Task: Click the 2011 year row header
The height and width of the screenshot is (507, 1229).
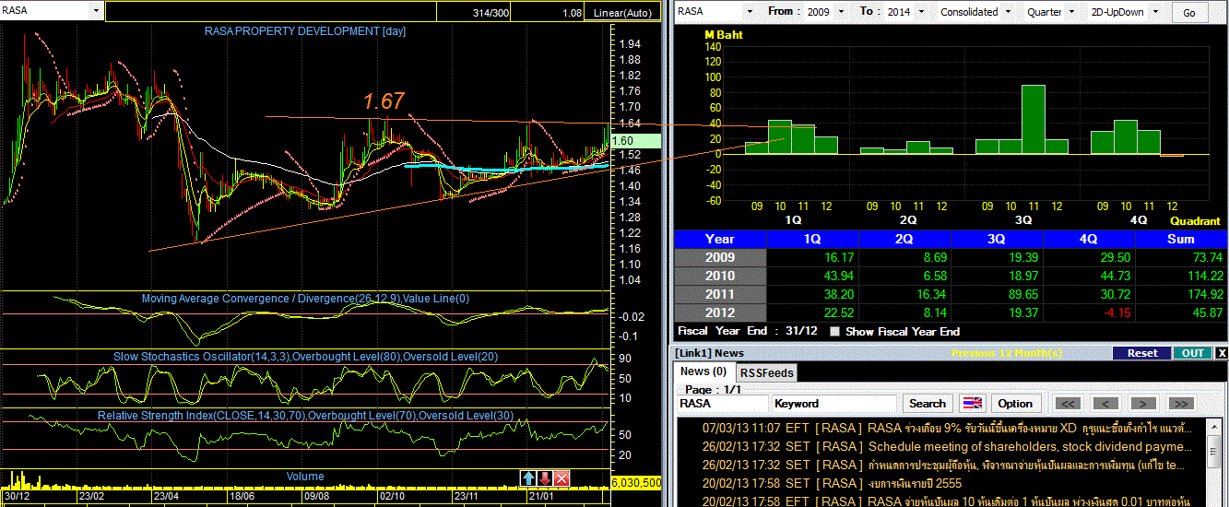Action: point(720,294)
